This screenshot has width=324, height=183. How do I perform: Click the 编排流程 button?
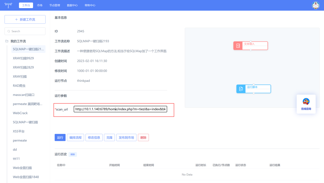click(75, 138)
